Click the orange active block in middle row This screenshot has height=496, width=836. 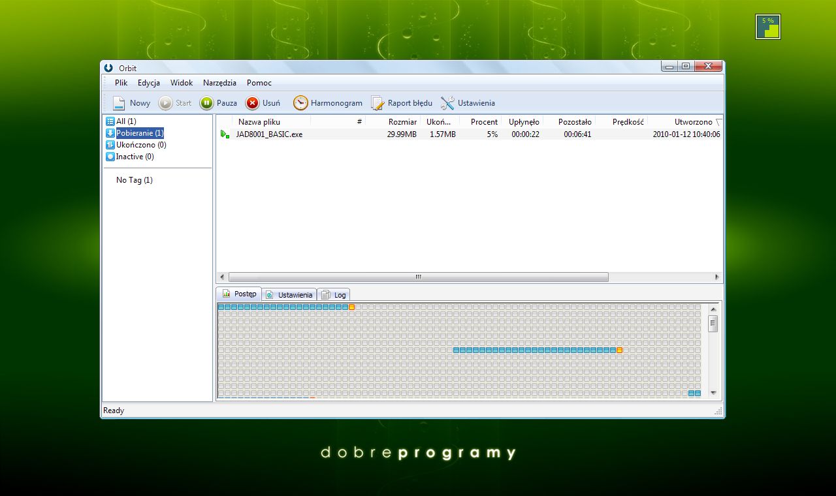[x=619, y=350]
